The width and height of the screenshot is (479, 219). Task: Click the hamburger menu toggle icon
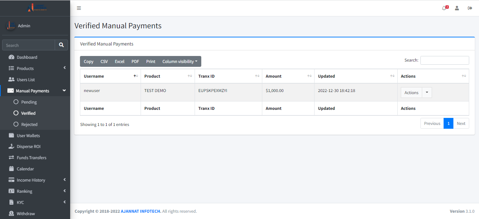pyautogui.click(x=79, y=8)
